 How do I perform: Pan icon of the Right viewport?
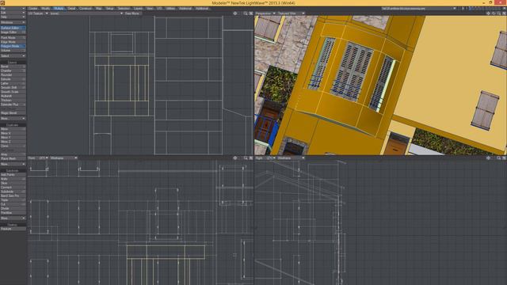click(x=489, y=158)
